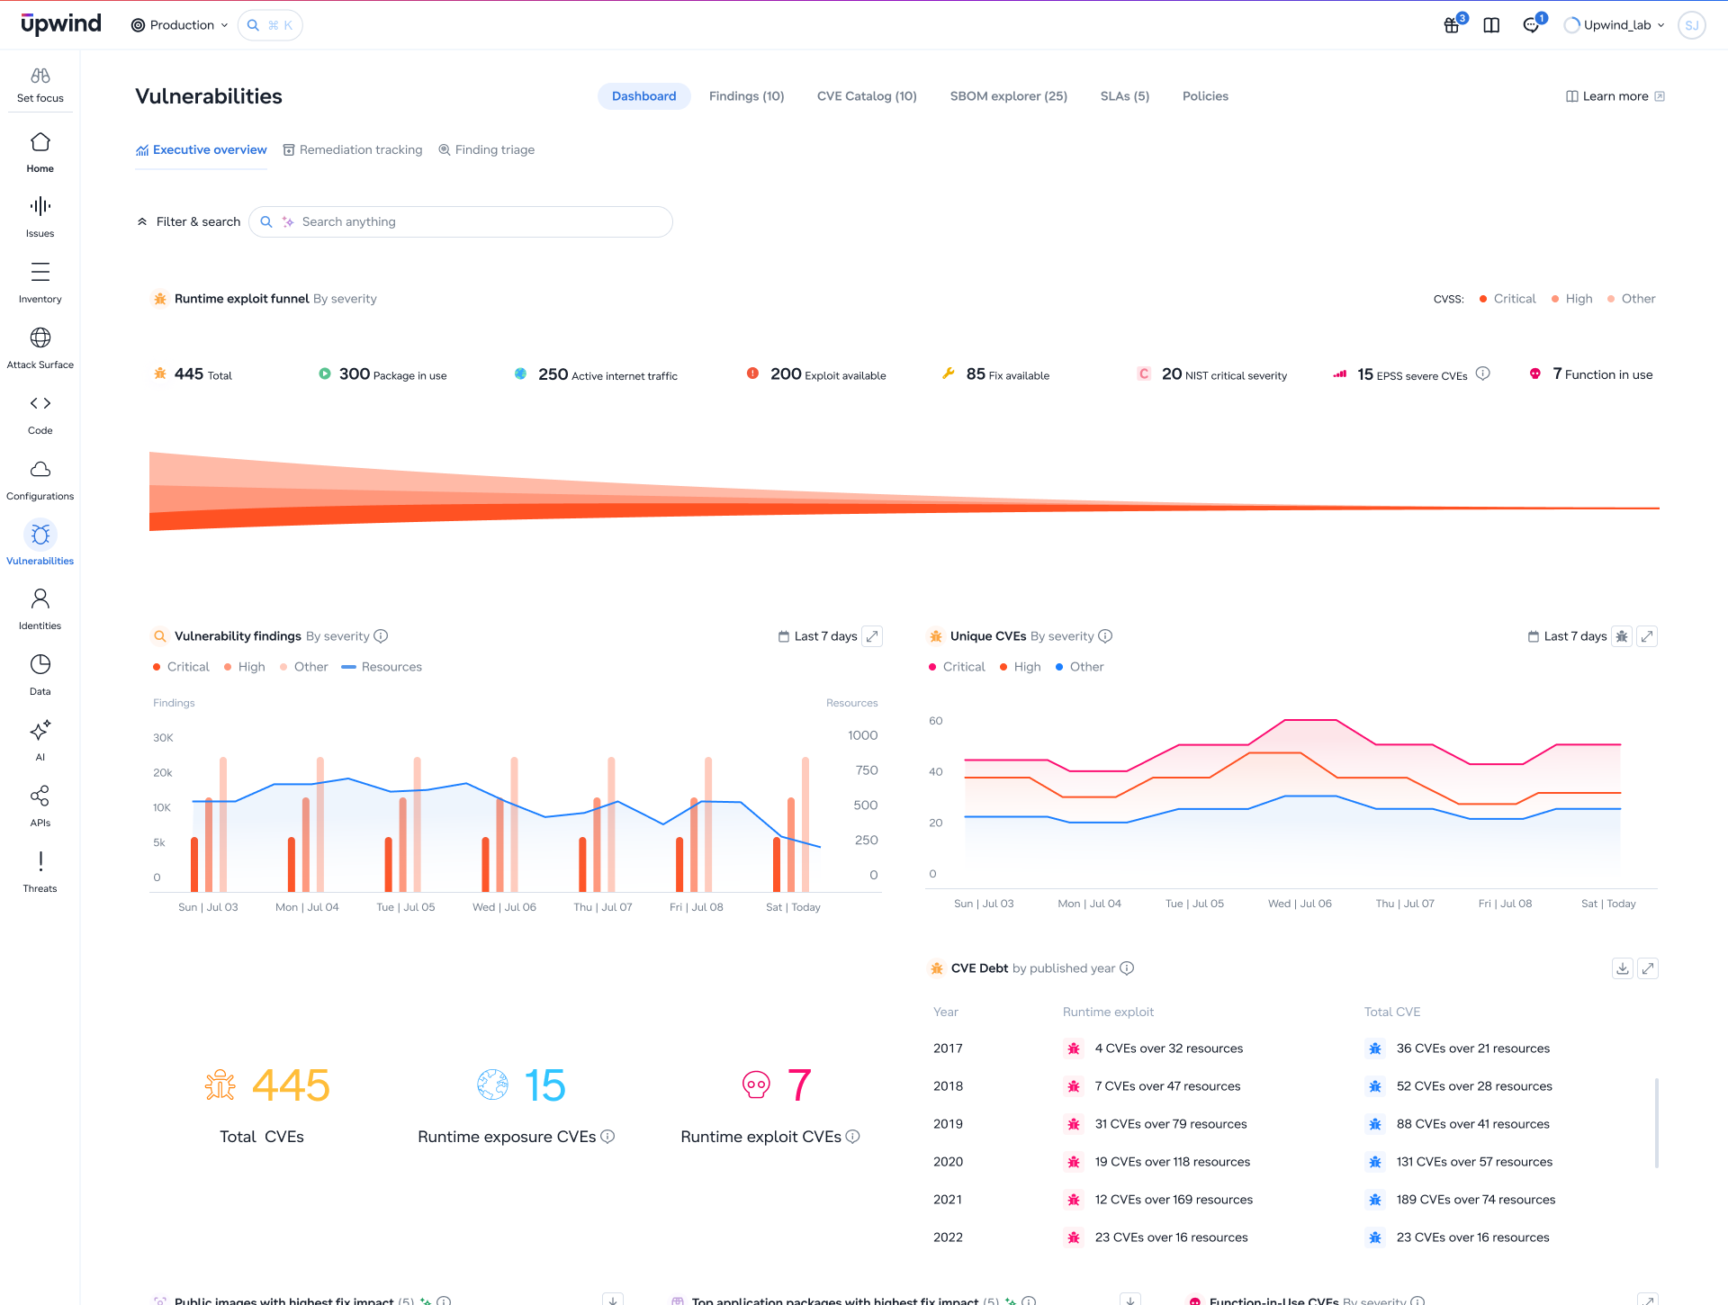Open the Upwind_lab organization dropdown
The width and height of the screenshot is (1728, 1305).
1615,25
